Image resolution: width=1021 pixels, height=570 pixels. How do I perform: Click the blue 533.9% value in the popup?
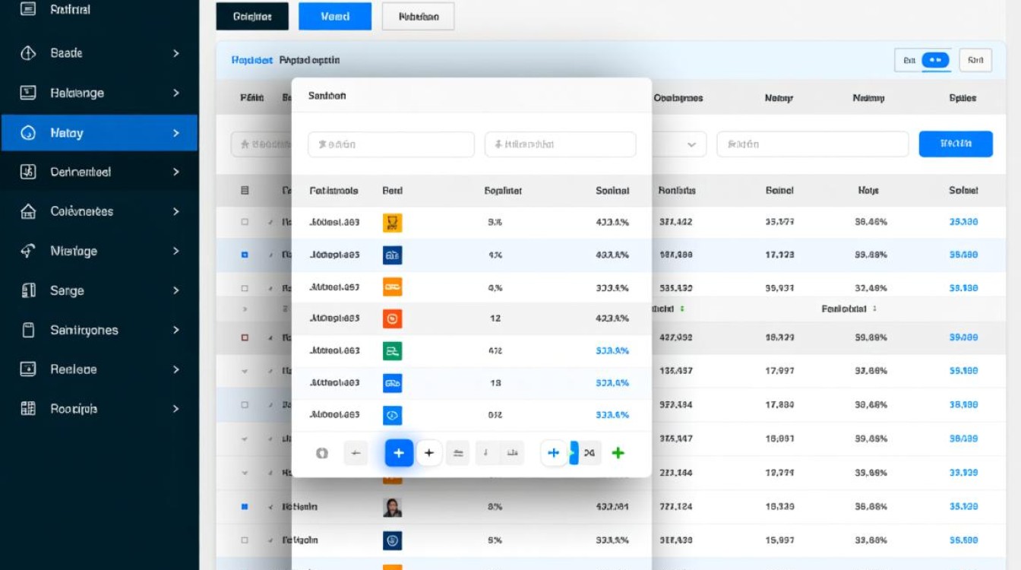(x=612, y=351)
